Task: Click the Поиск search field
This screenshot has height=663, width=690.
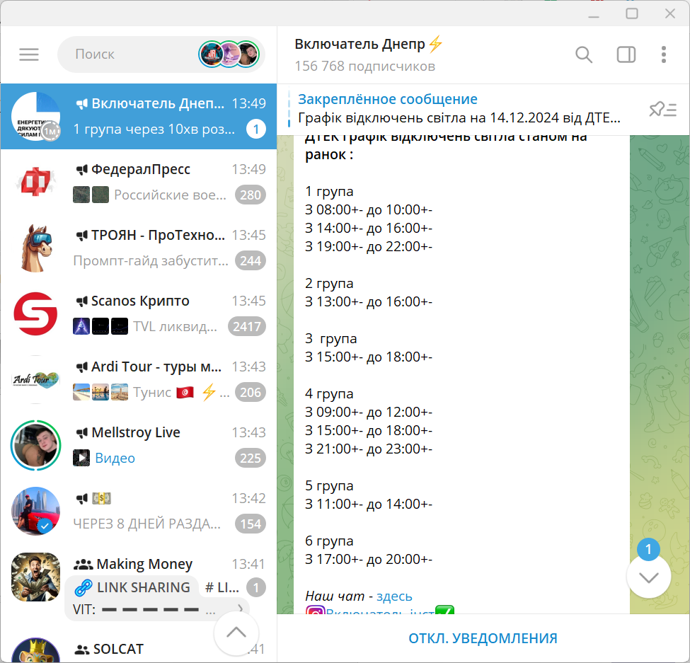Action: 161,54
